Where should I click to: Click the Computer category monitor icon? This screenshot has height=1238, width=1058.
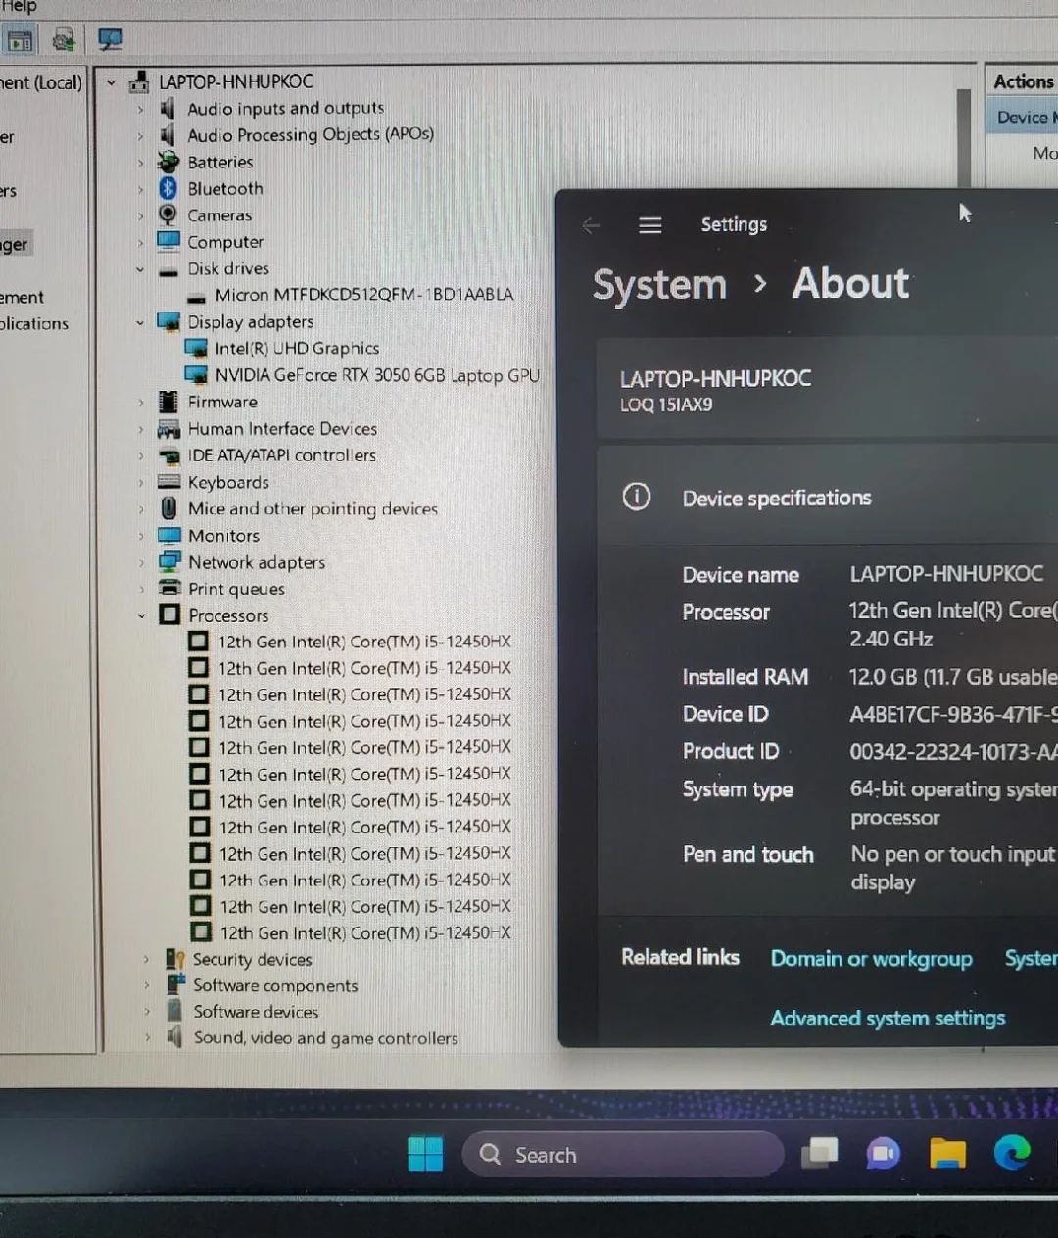(x=168, y=241)
